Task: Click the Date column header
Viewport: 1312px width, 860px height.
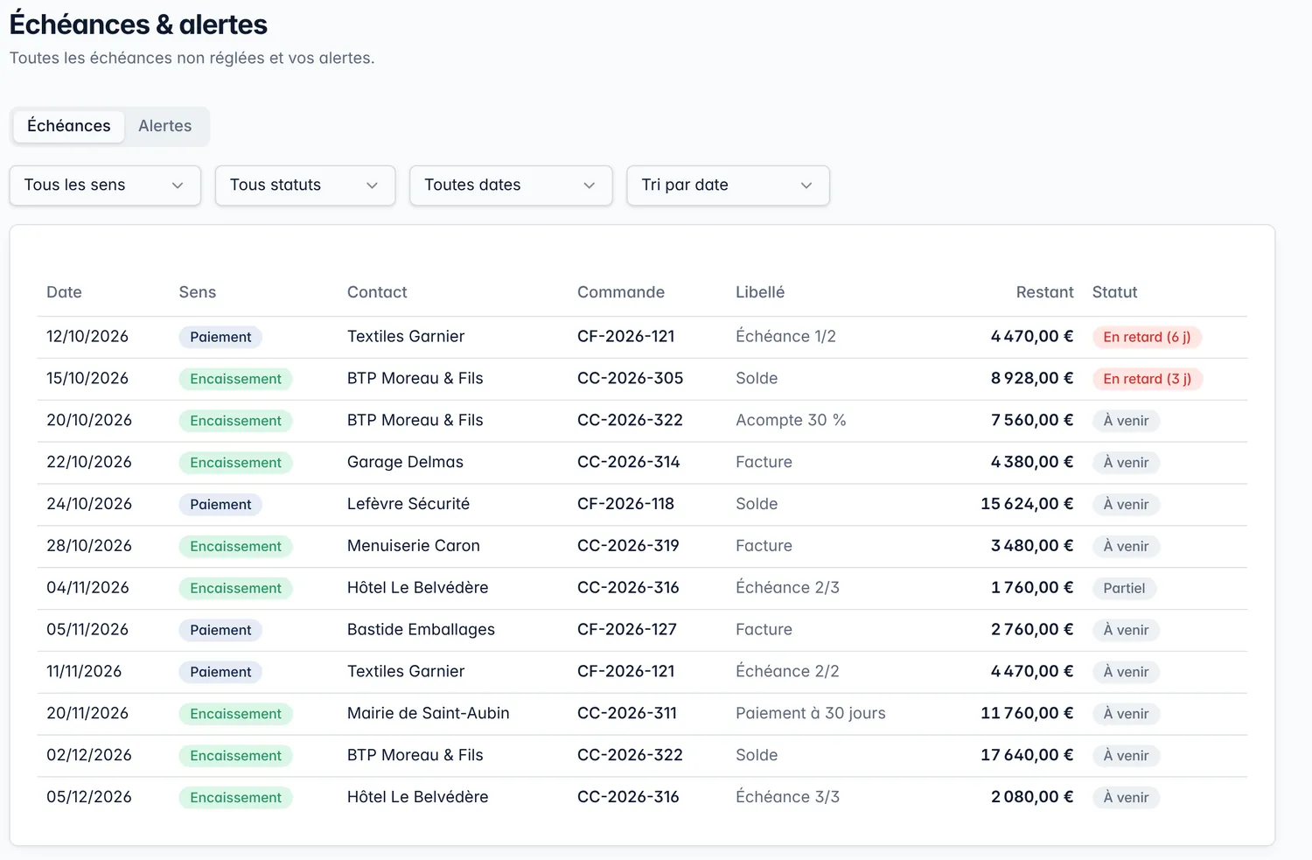Action: click(64, 292)
